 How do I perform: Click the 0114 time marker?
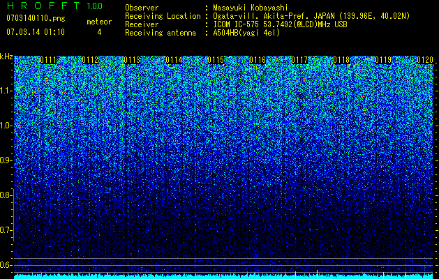[x=174, y=60]
